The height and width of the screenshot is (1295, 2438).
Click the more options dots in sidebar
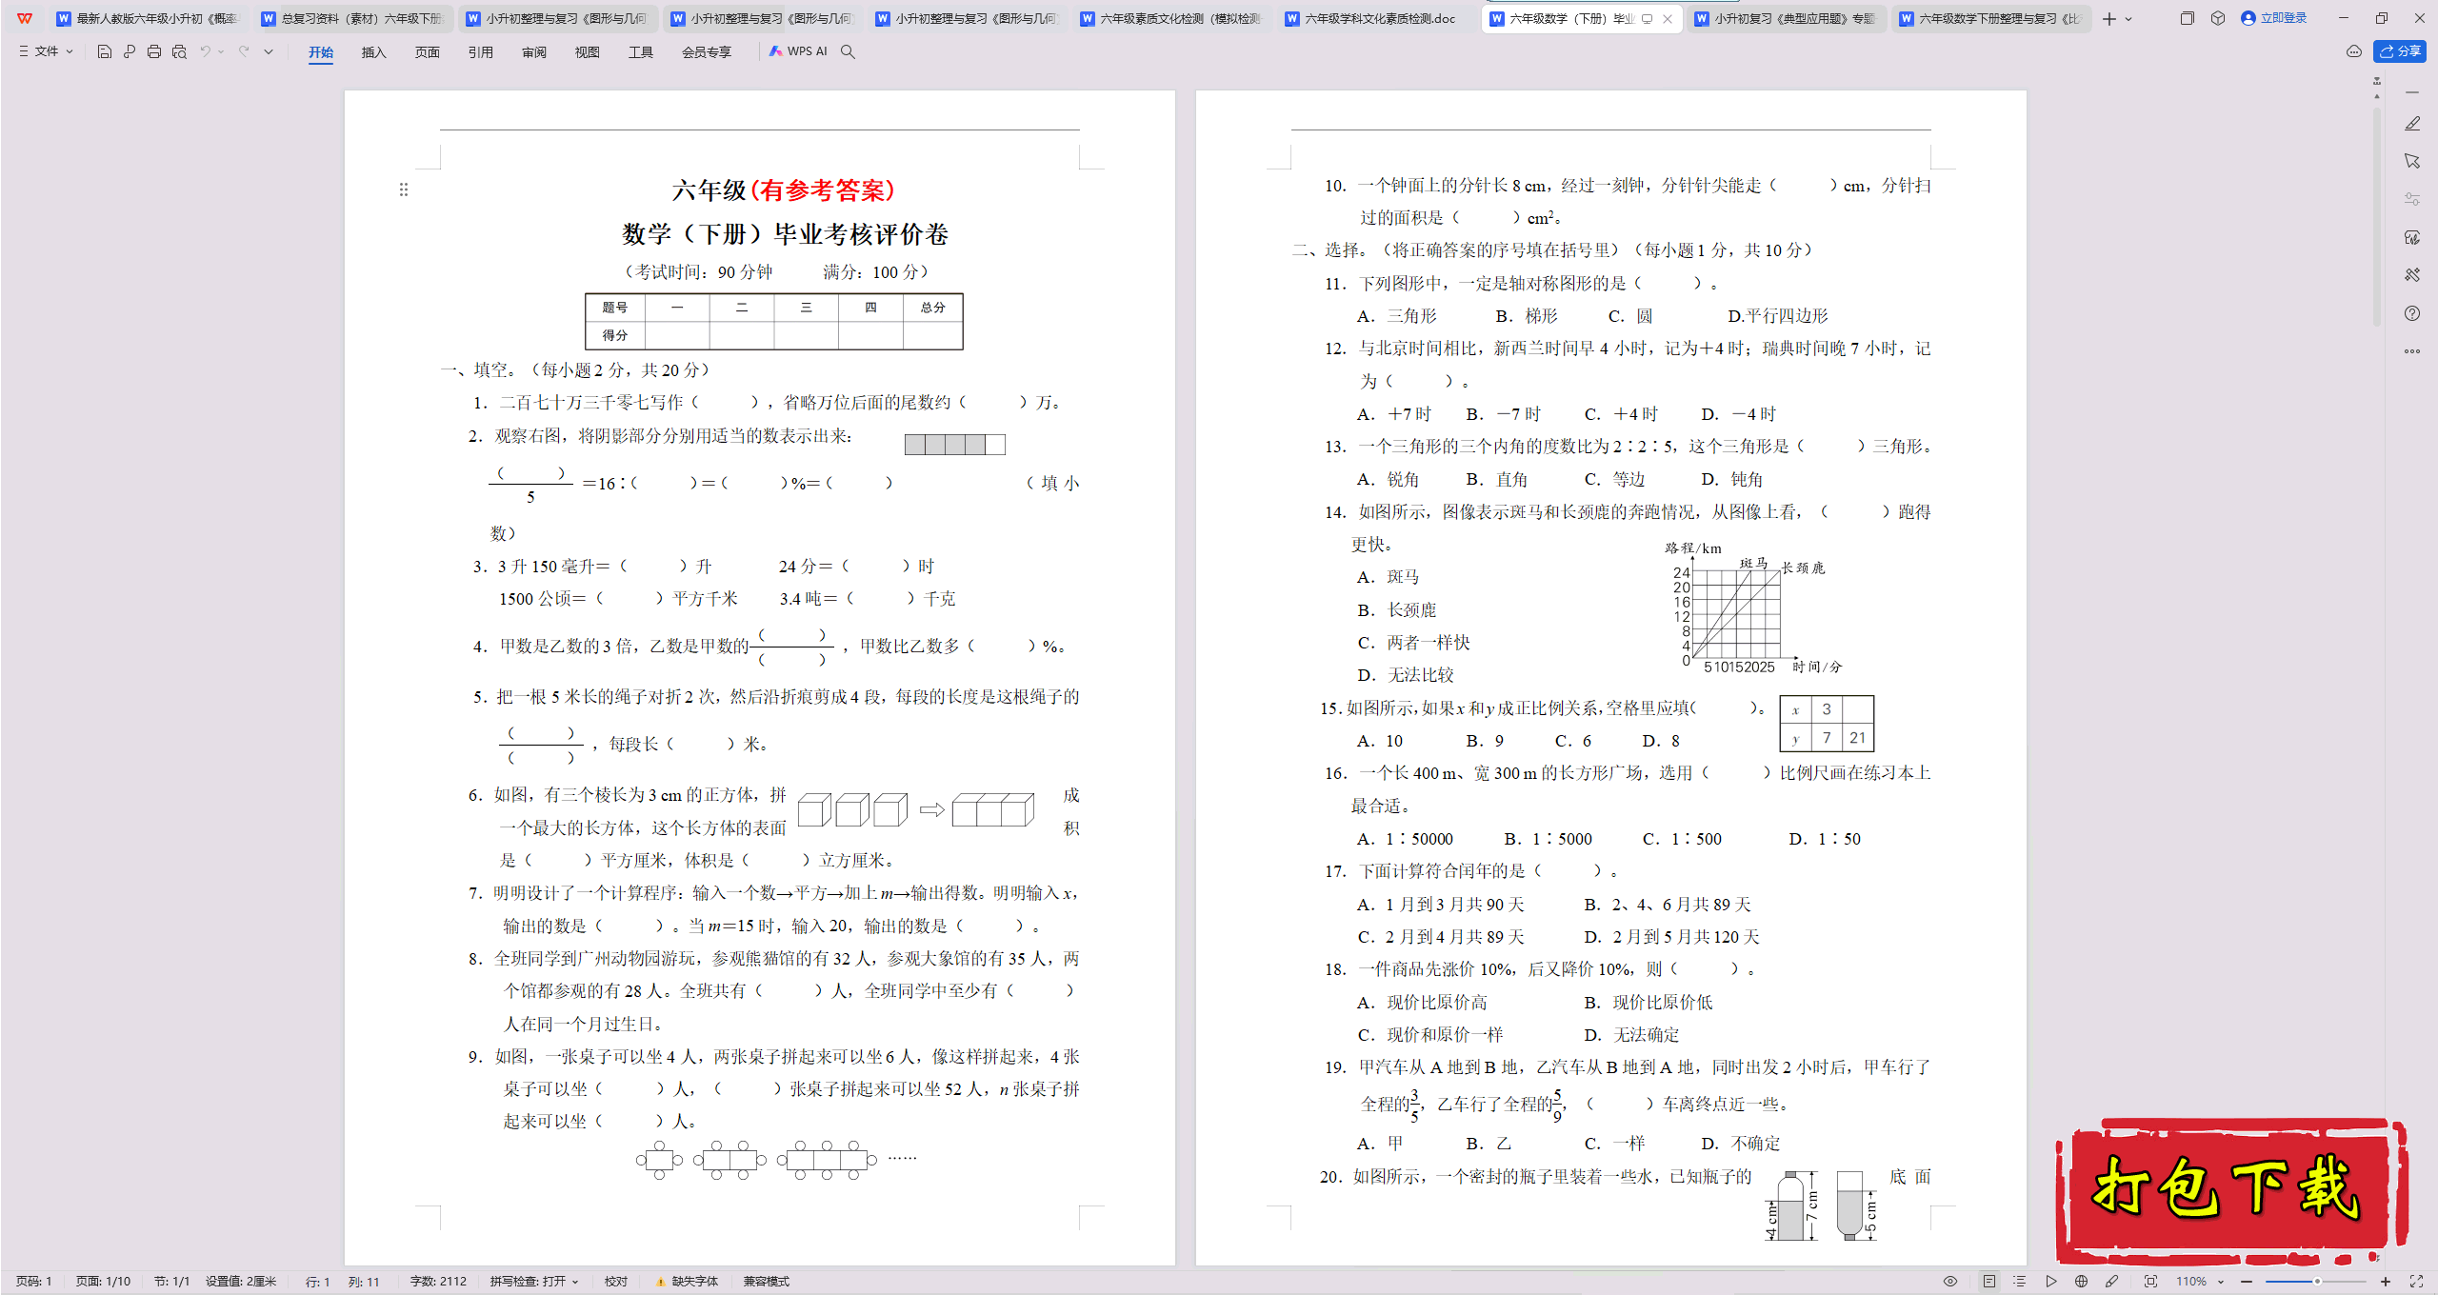pyautogui.click(x=2412, y=351)
